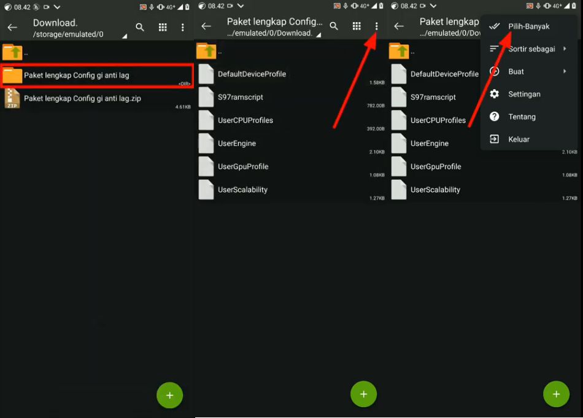This screenshot has width=583, height=418.
Task: Tap green plus button in middle screen
Action: pyautogui.click(x=364, y=394)
